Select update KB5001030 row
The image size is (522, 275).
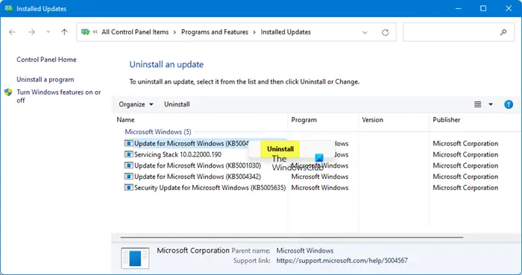(198, 165)
